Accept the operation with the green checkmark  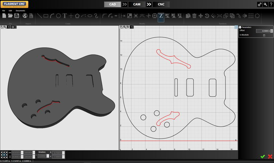263,156
